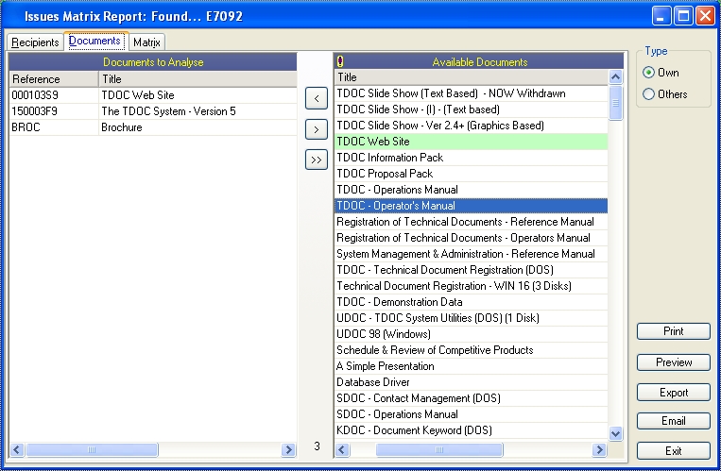Click the Available Documents horizontal scrollbar thumb

tap(439, 450)
